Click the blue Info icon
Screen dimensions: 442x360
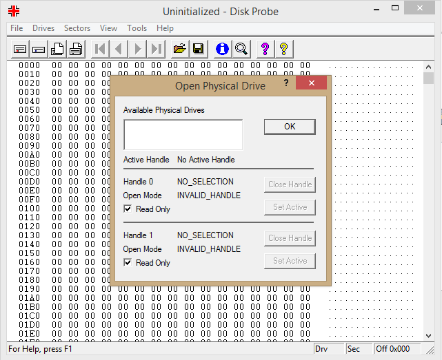[223, 50]
